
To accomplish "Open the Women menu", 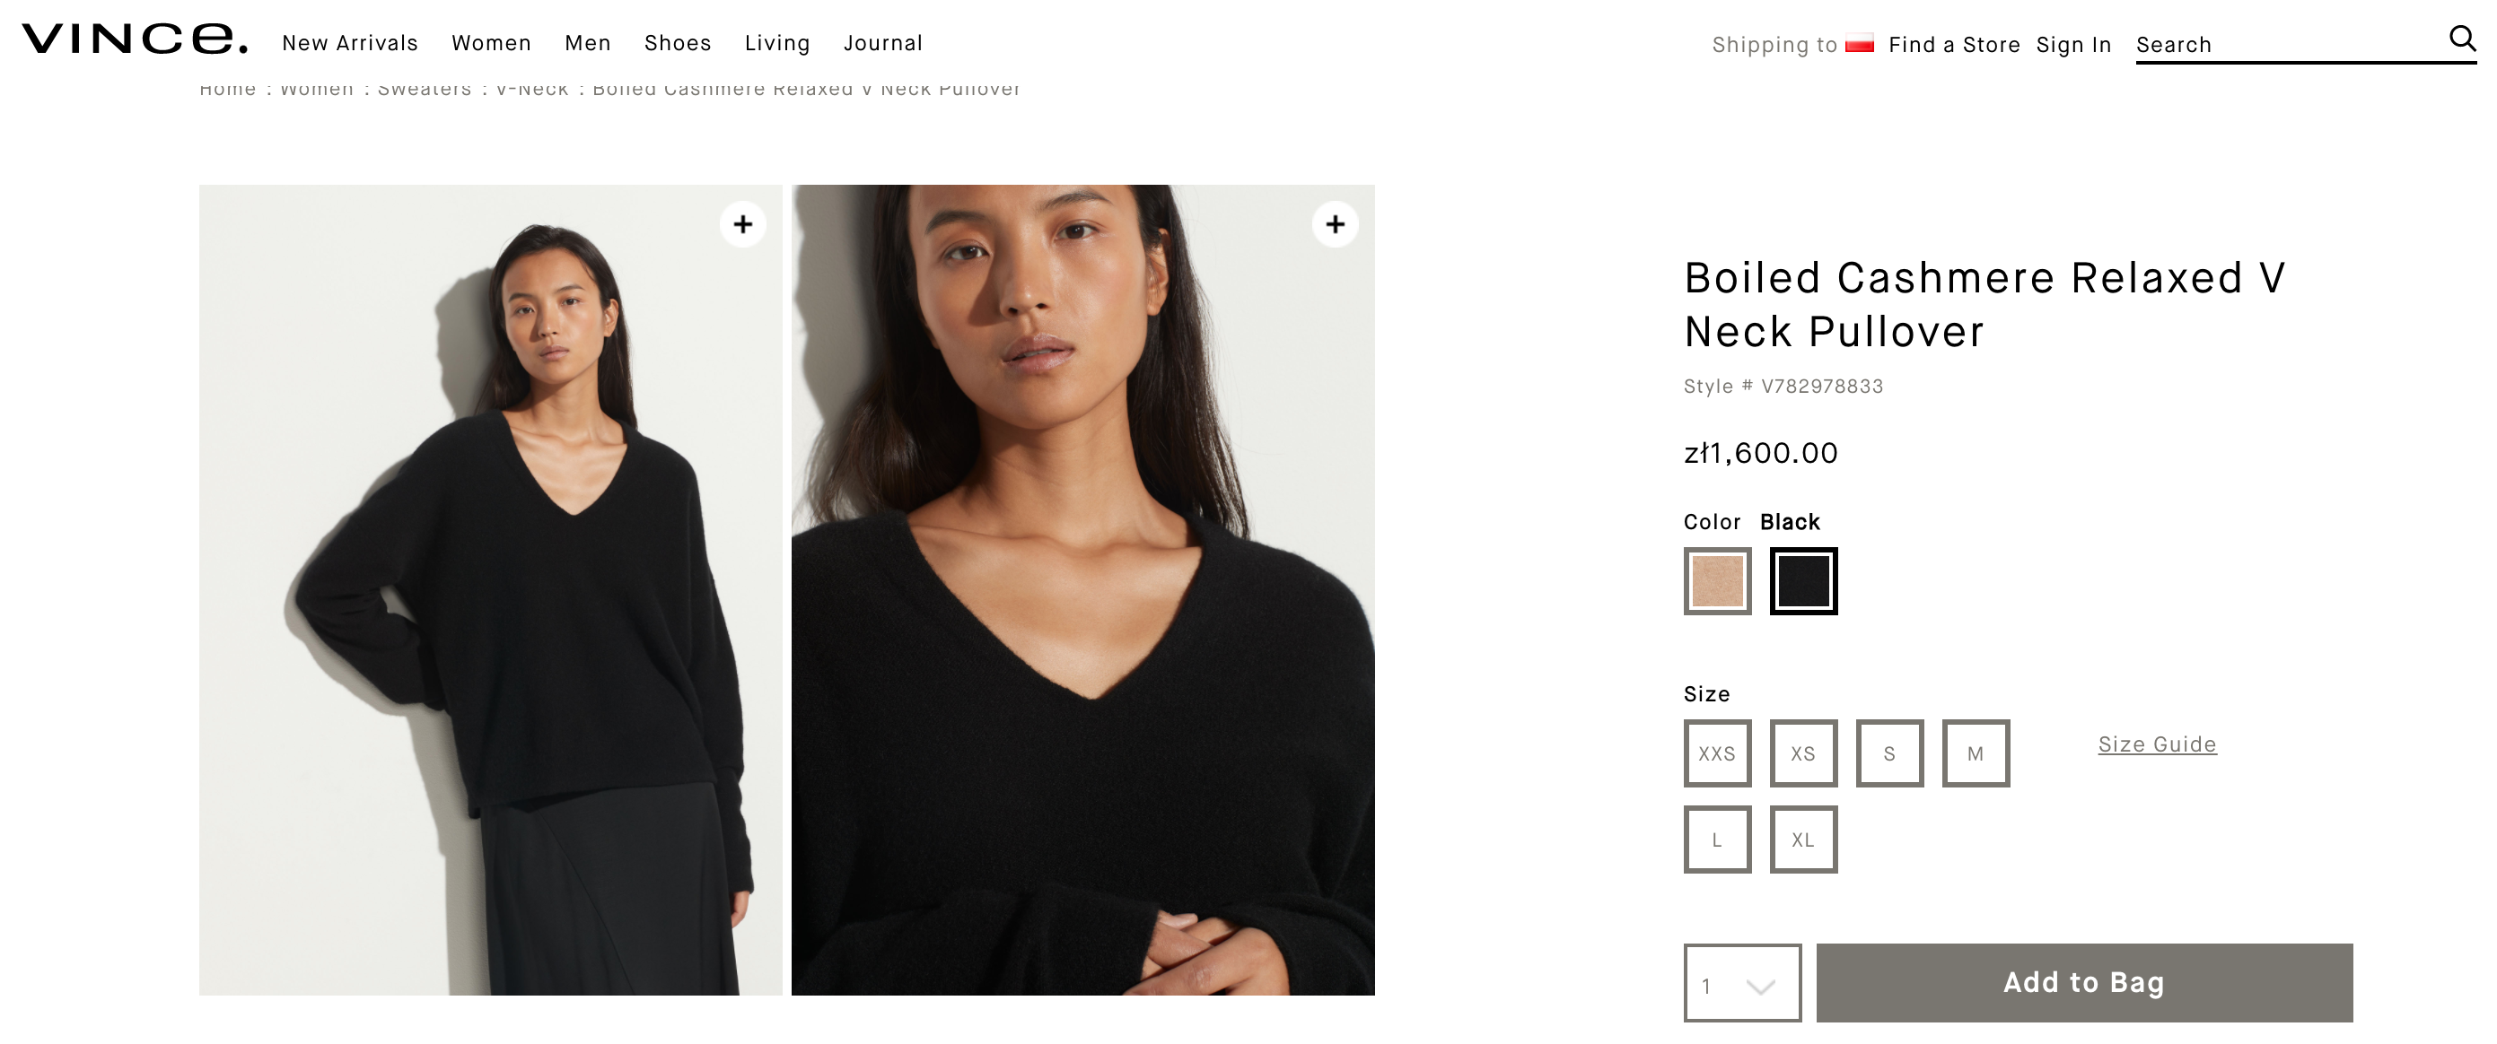I will [492, 44].
